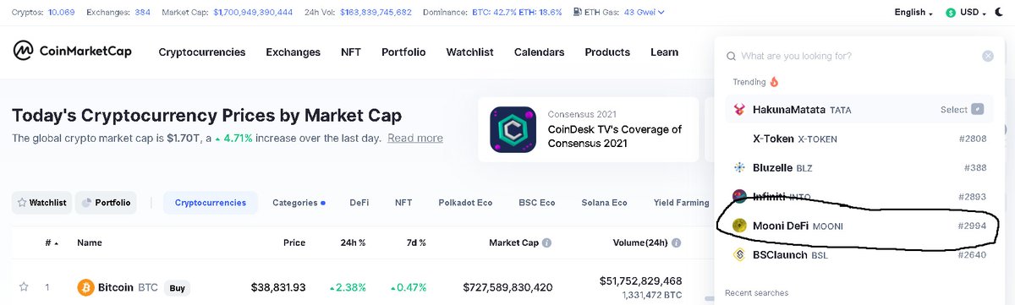Select HakunaMatata TATA trending result

pyautogui.click(x=859, y=110)
